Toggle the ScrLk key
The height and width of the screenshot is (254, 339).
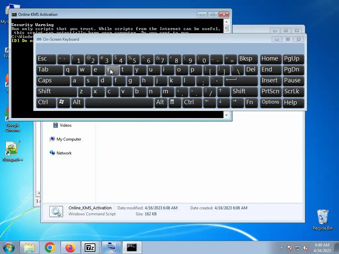point(293,92)
